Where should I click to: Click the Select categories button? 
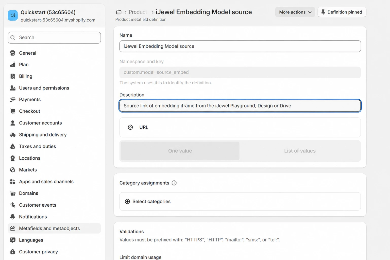240,202
